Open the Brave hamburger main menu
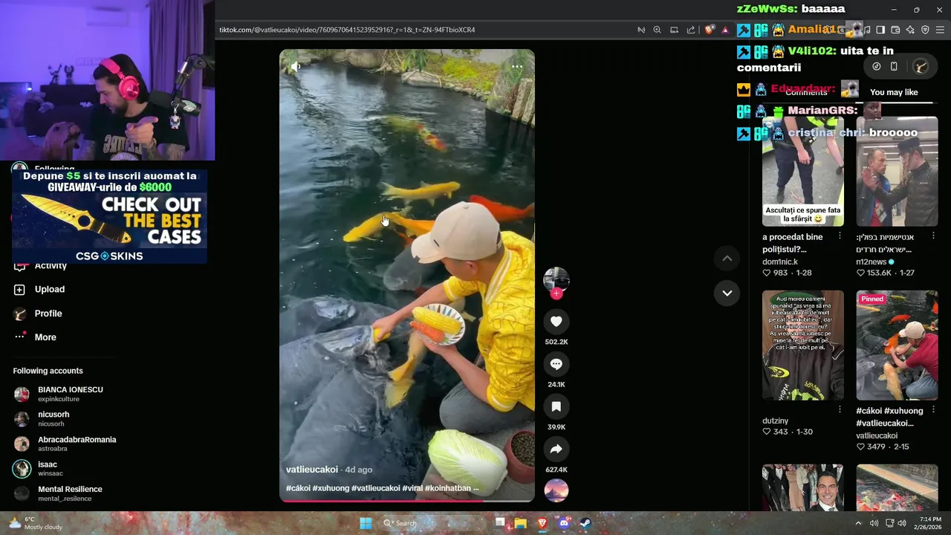The image size is (951, 535). (x=940, y=30)
